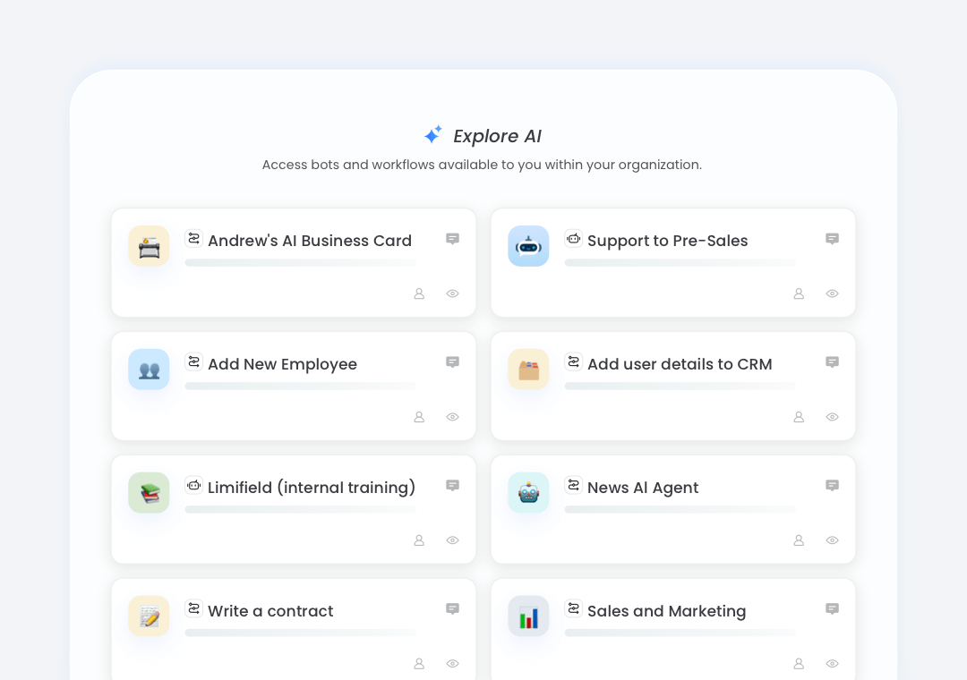Open chat for Sales and Marketing
The height and width of the screenshot is (680, 967).
tap(832, 609)
